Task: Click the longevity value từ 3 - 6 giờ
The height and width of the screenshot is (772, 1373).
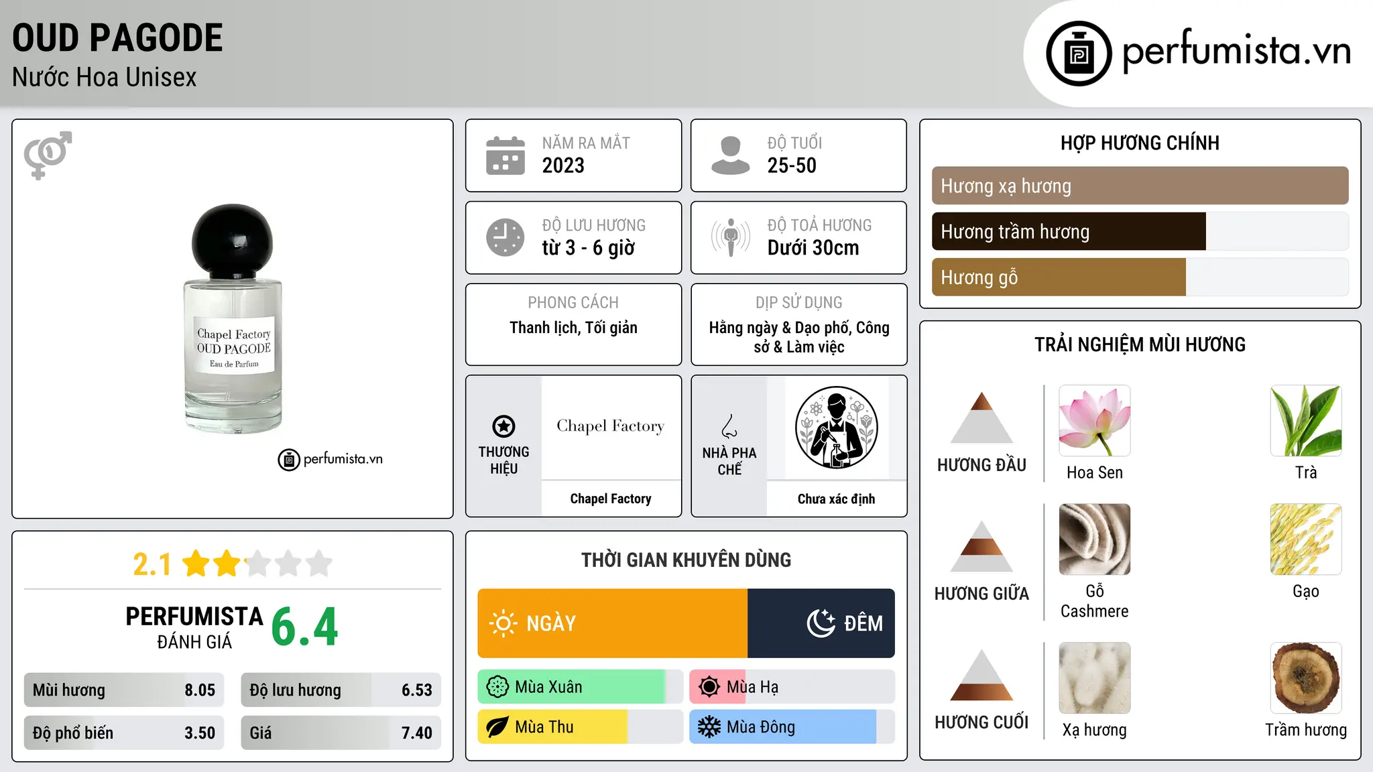Action: click(588, 248)
